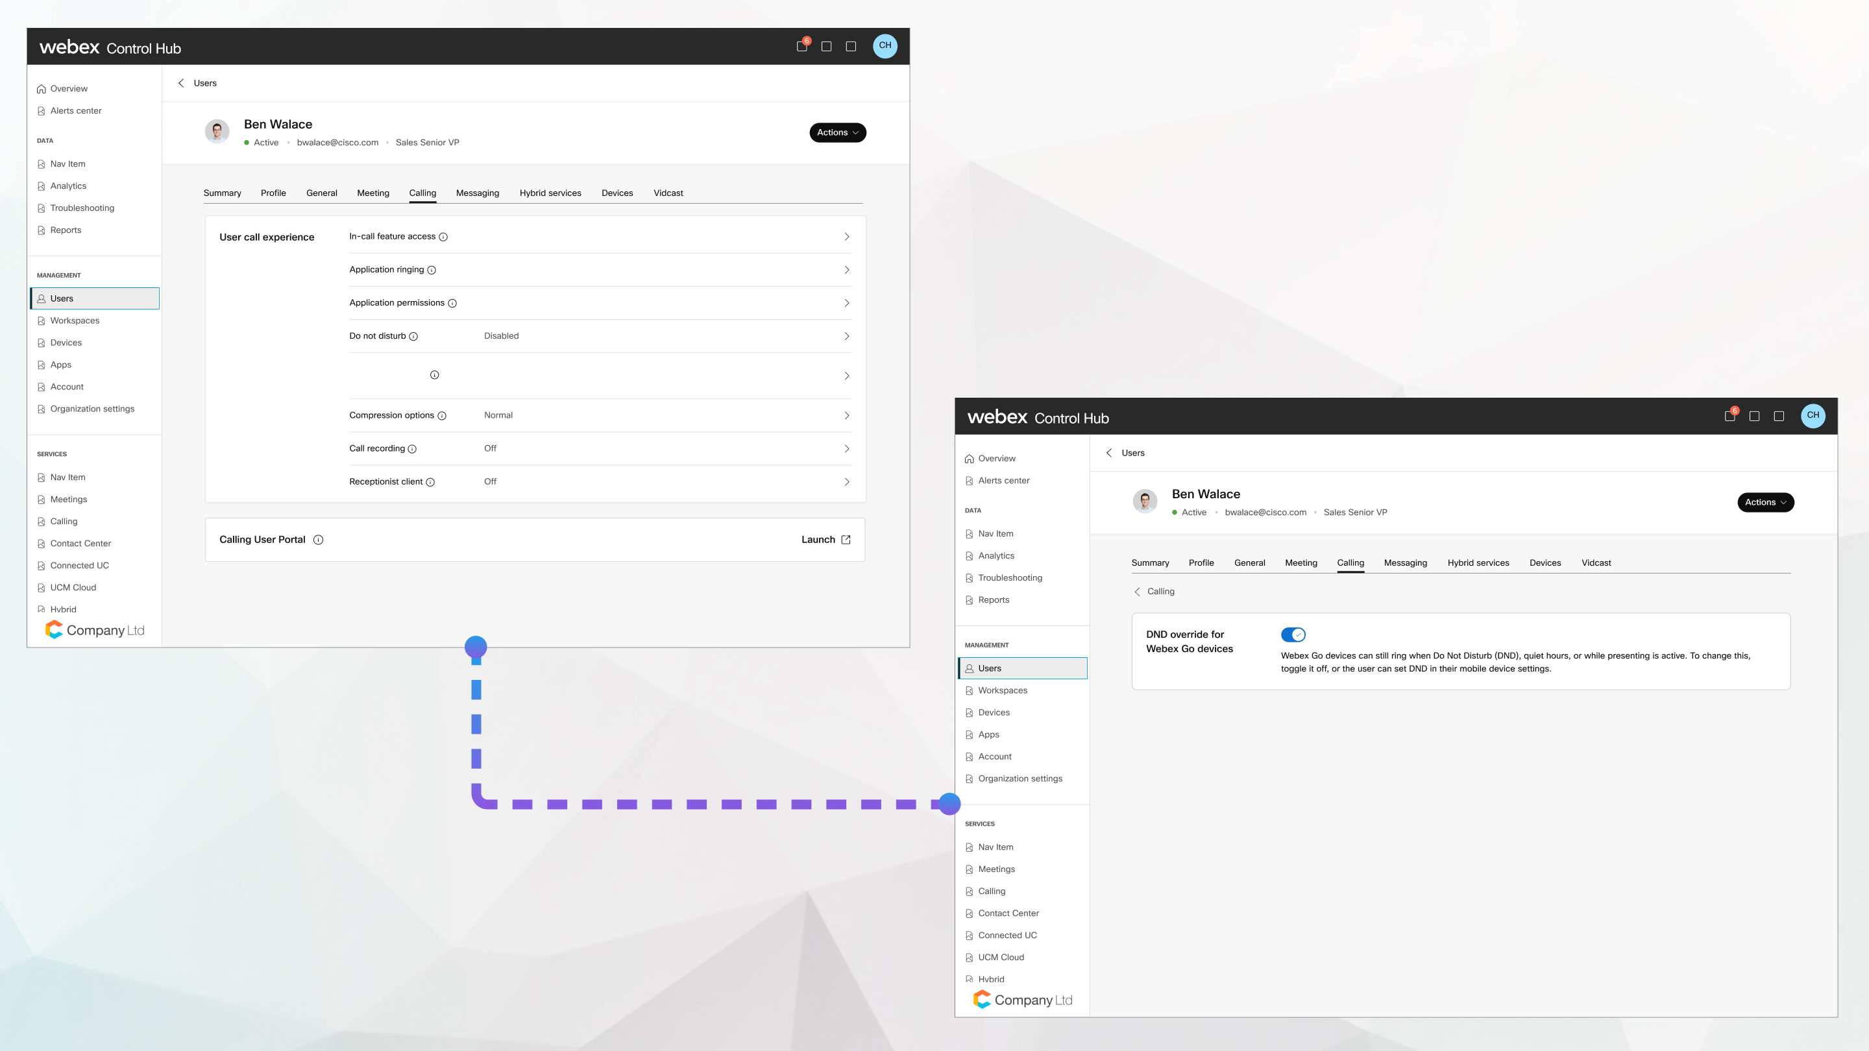Open Workspaces in right window sidebar

coord(1003,690)
